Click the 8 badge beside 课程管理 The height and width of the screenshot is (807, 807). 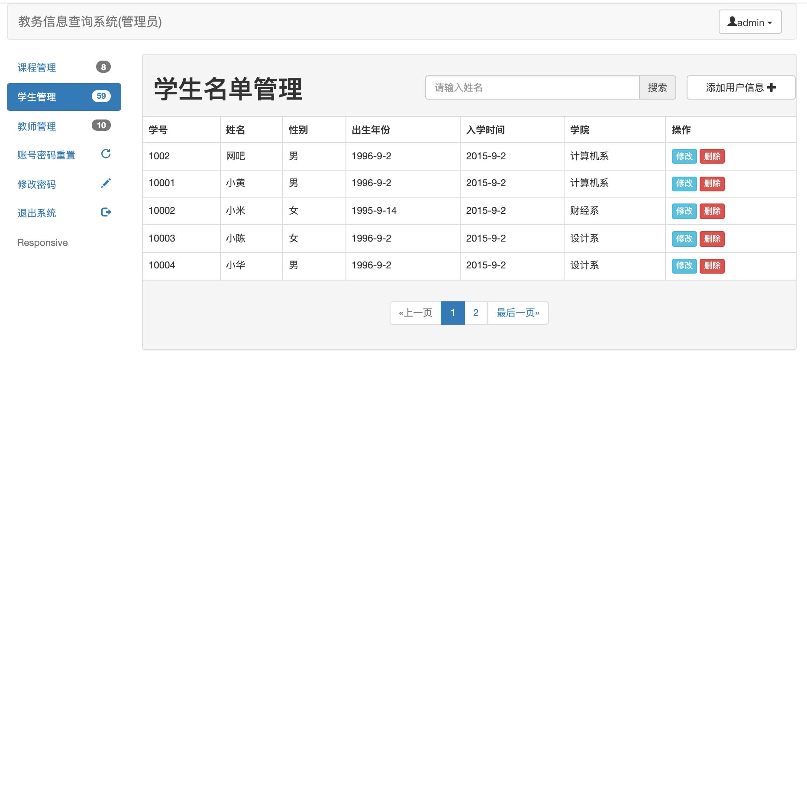pos(103,67)
